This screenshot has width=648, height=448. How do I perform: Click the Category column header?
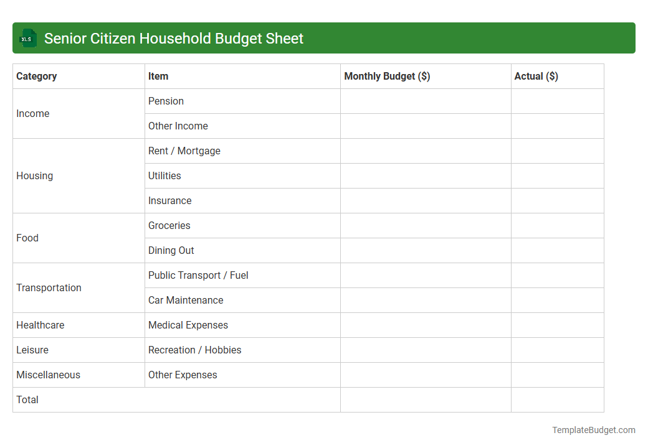[37, 76]
